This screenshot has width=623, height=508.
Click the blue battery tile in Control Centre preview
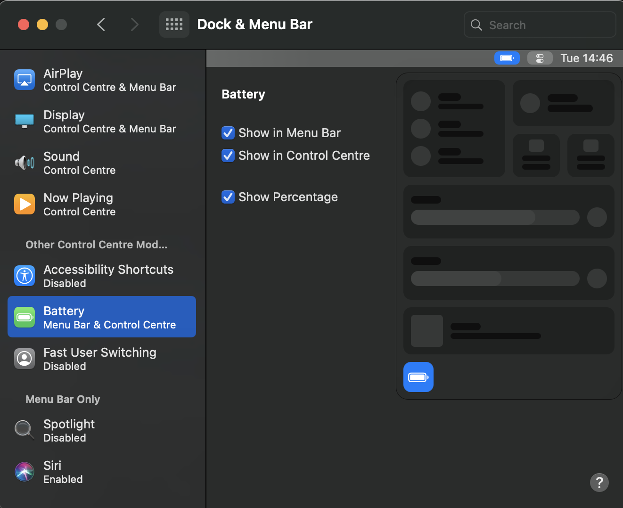tap(418, 377)
